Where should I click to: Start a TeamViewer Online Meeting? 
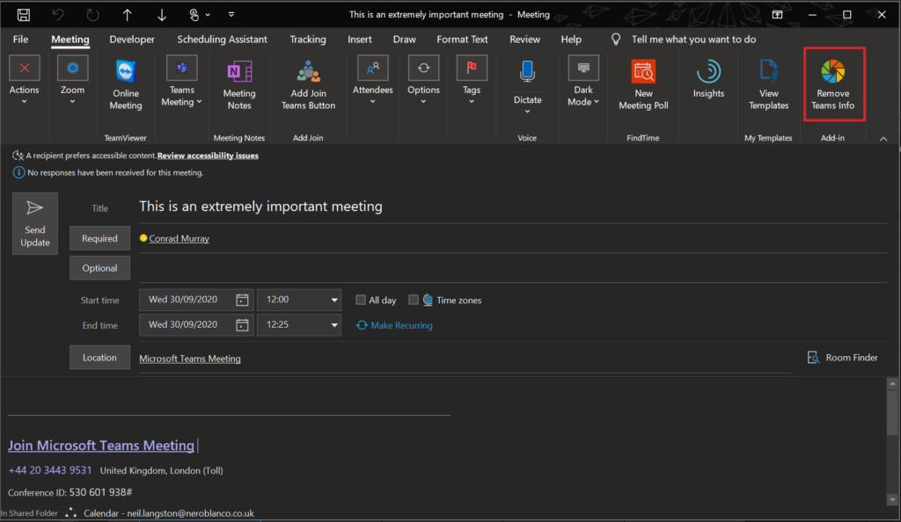125,84
